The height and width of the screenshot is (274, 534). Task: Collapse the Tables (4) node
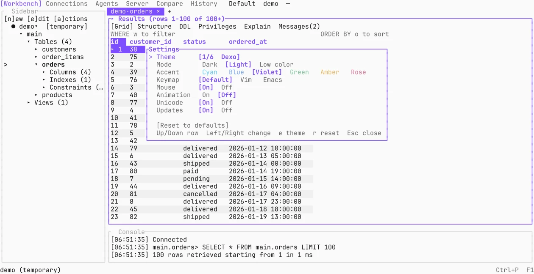coord(29,42)
